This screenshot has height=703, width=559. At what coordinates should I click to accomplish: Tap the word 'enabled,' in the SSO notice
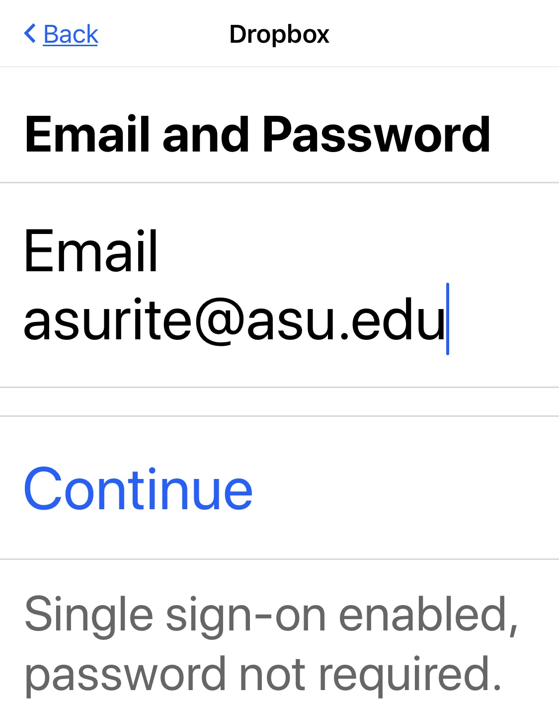point(428,615)
